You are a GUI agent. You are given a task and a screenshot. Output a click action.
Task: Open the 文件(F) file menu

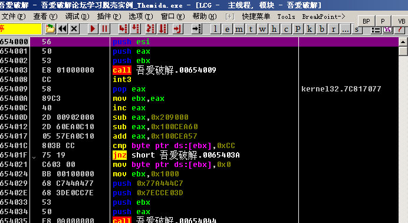(x=13, y=17)
